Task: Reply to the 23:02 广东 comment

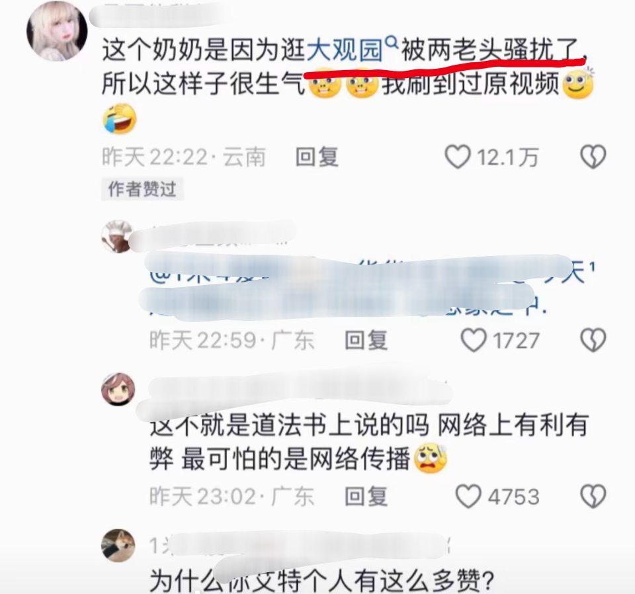Action: (366, 496)
